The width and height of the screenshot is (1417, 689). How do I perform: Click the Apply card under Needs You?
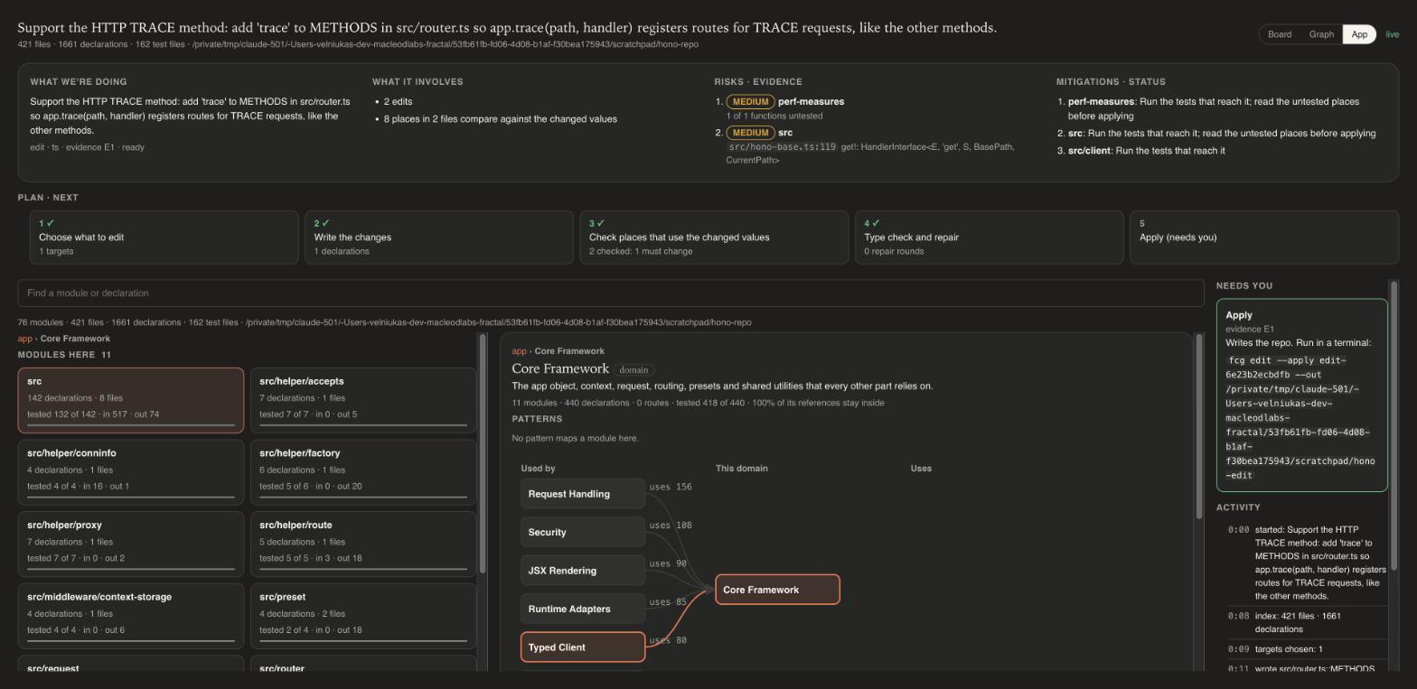[x=1301, y=396]
